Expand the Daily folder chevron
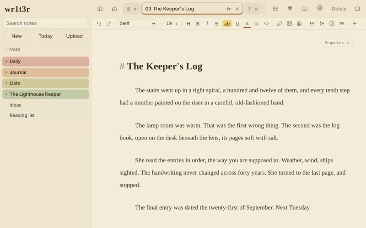Viewport: 366px width, 228px height. 6,61
